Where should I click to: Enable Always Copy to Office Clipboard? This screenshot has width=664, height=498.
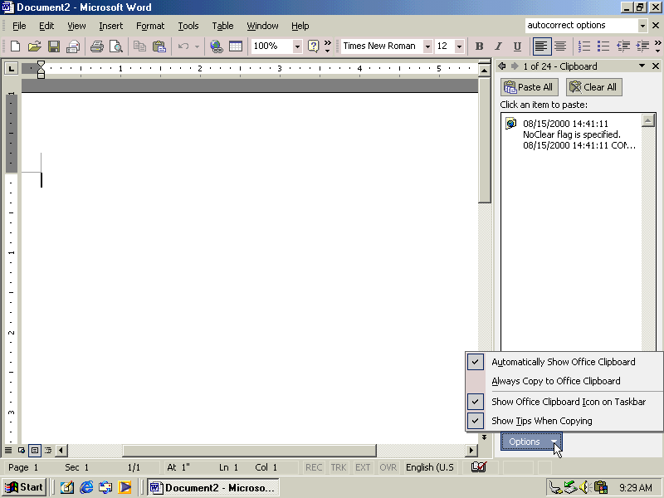click(x=555, y=381)
